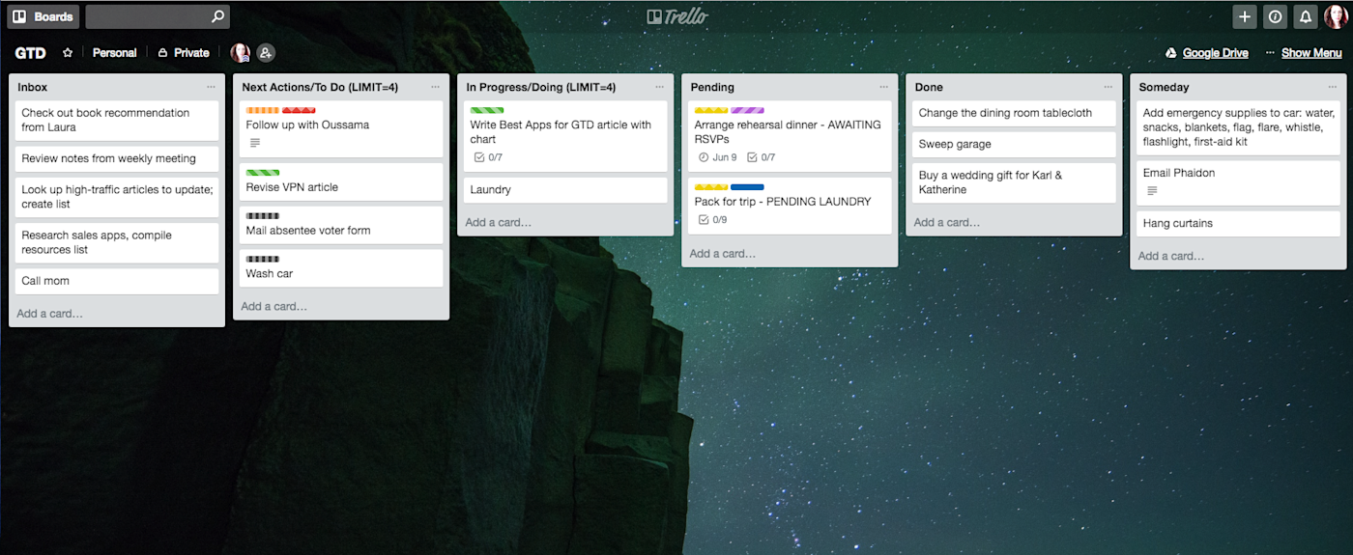Open Look up high-traffic articles card
1353x555 pixels.
pos(117,197)
